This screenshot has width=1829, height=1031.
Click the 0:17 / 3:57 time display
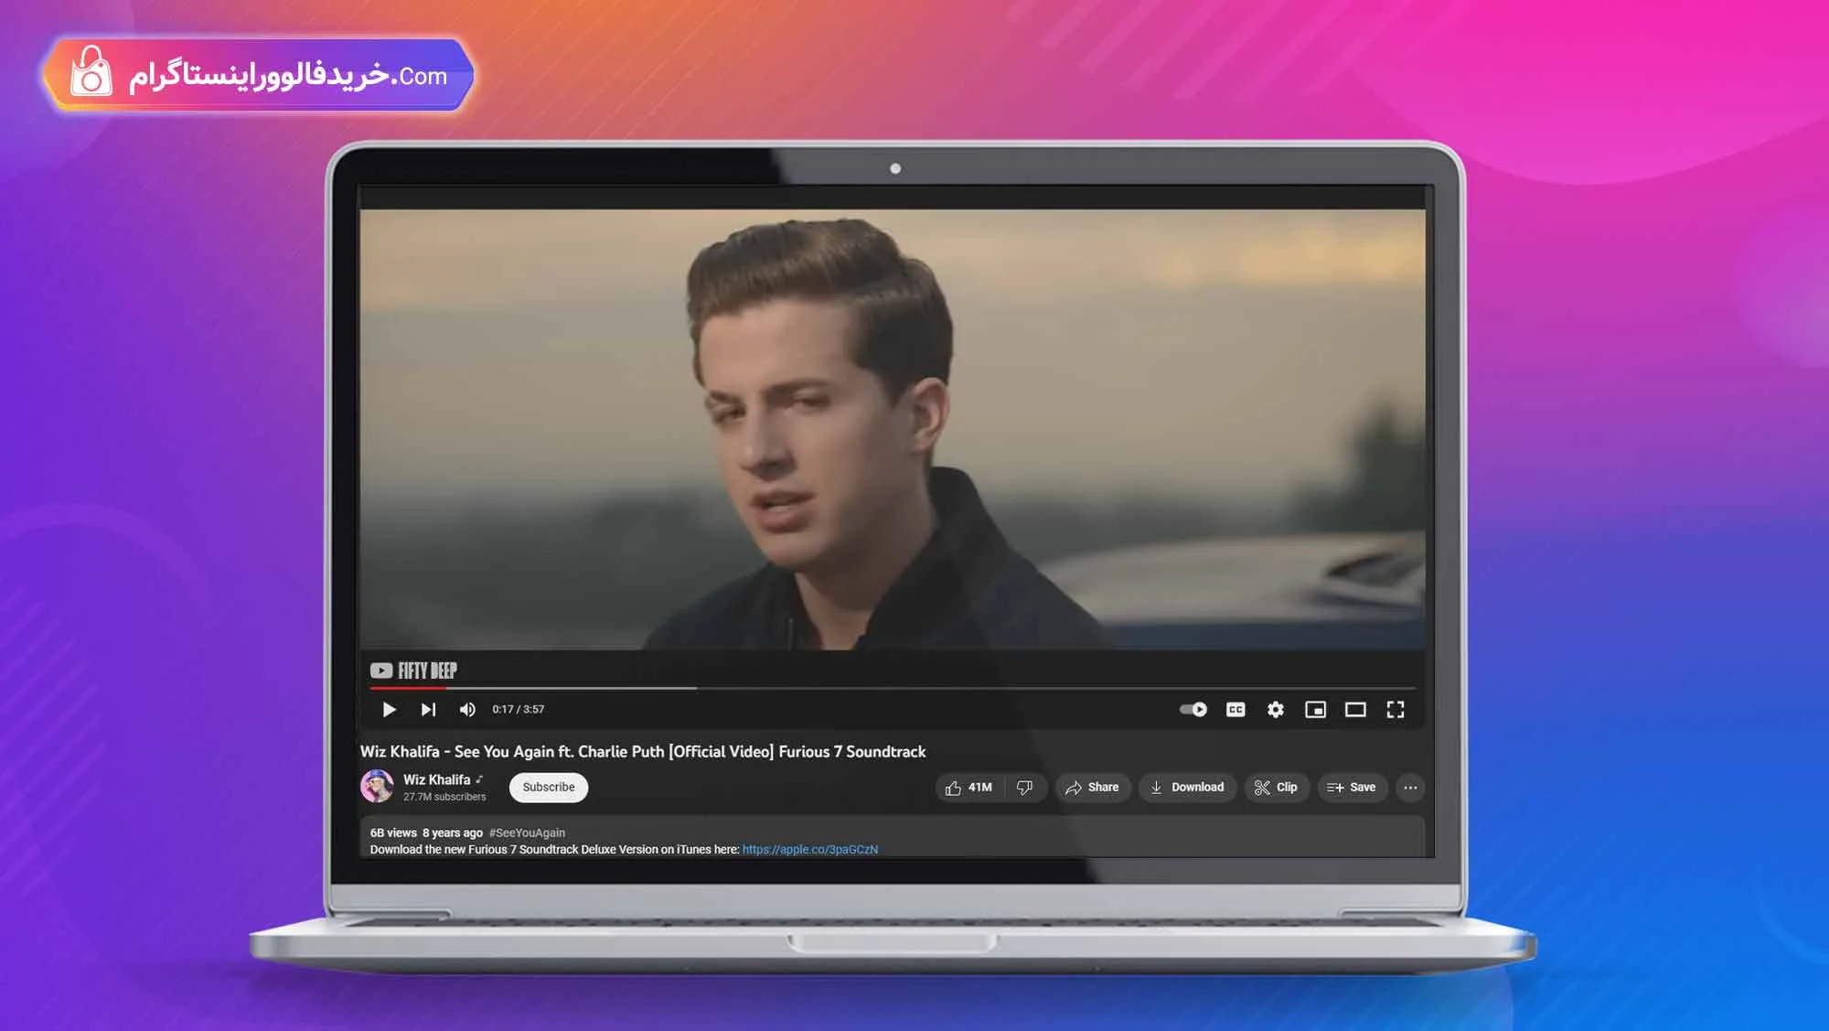(518, 710)
